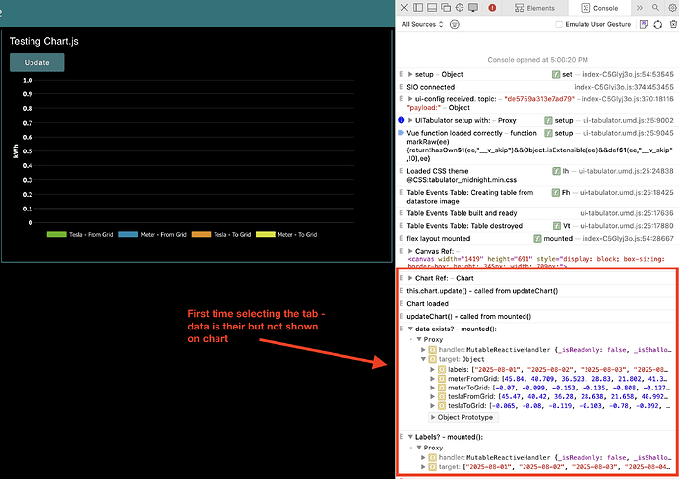This screenshot has height=479, width=679.
Task: Collapse the Proxy node under Labels
Action: pyautogui.click(x=419, y=448)
